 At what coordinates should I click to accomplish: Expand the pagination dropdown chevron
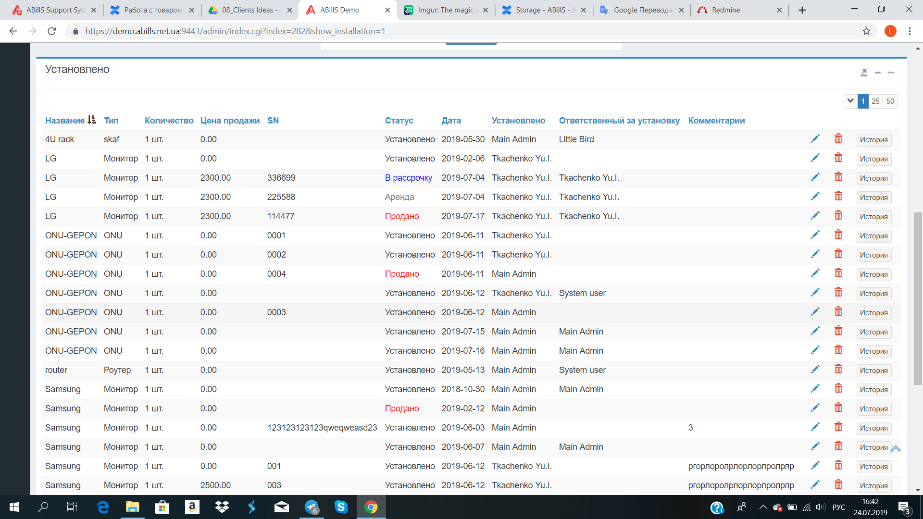[850, 101]
